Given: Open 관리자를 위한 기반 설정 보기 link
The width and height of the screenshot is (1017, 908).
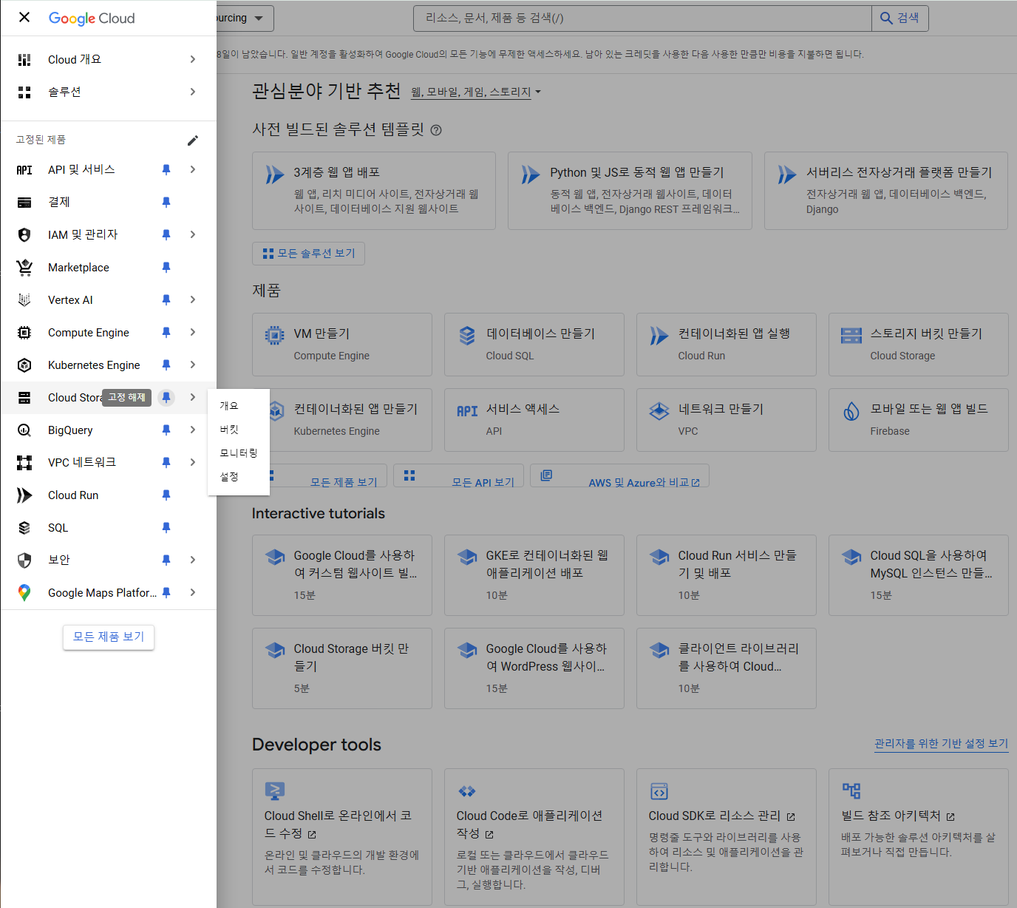Looking at the screenshot, I should point(941,743).
